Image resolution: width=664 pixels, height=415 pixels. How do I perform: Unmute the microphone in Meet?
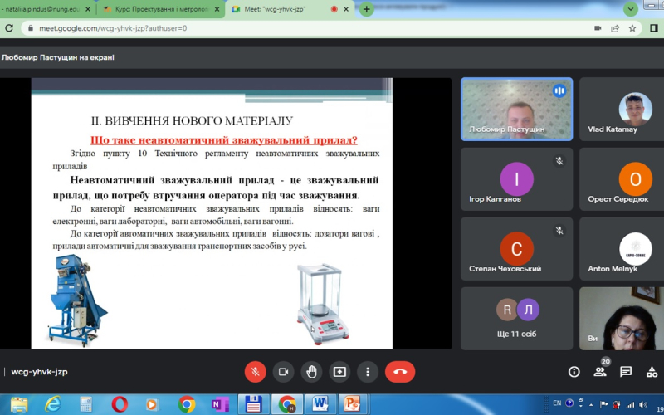(x=255, y=372)
